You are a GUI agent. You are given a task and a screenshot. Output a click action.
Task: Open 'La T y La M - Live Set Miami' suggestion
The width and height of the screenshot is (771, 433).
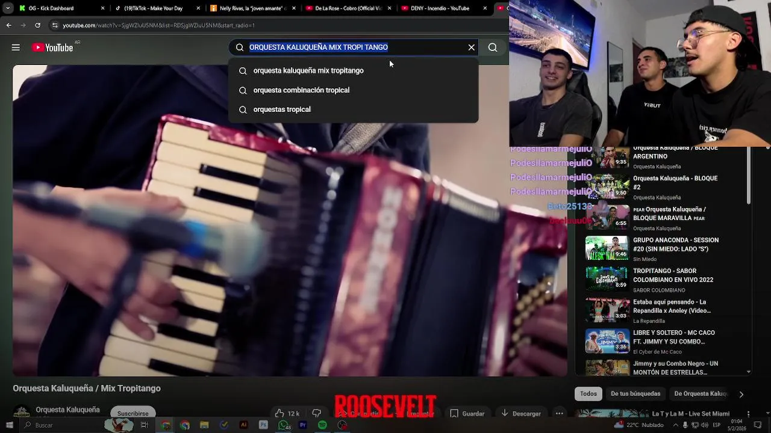coord(691,414)
